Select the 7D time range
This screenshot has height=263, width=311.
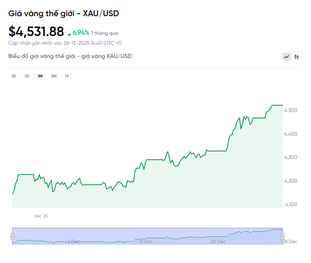click(27, 76)
